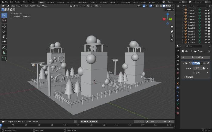This screenshot has height=132, width=212.
Task: Toggle Ignore Sharpness checkbox in modifier
Action: point(194,73)
